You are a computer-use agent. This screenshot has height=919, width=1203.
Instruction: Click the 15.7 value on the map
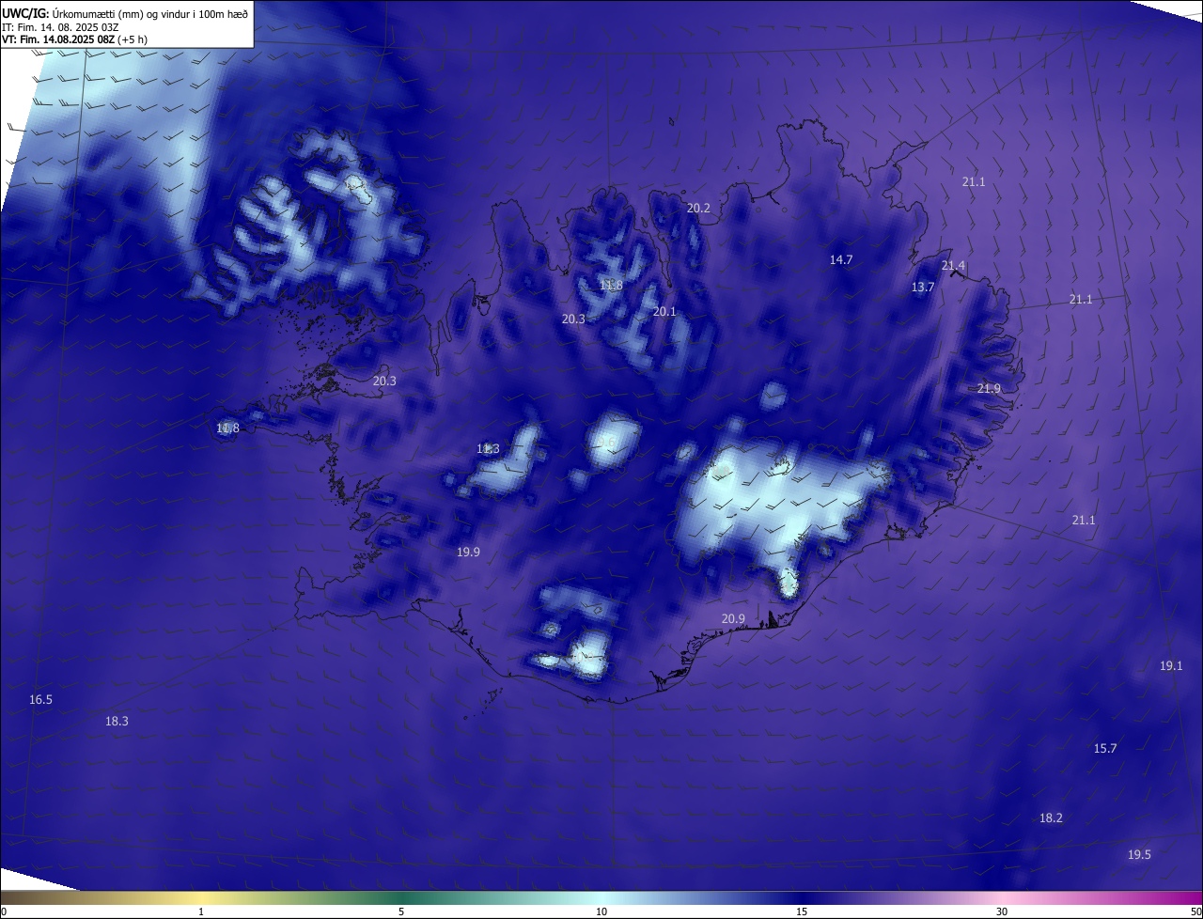[1104, 749]
